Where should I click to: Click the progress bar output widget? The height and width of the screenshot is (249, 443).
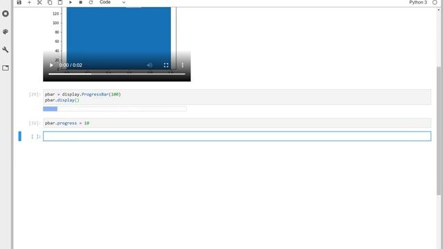pyautogui.click(x=115, y=109)
